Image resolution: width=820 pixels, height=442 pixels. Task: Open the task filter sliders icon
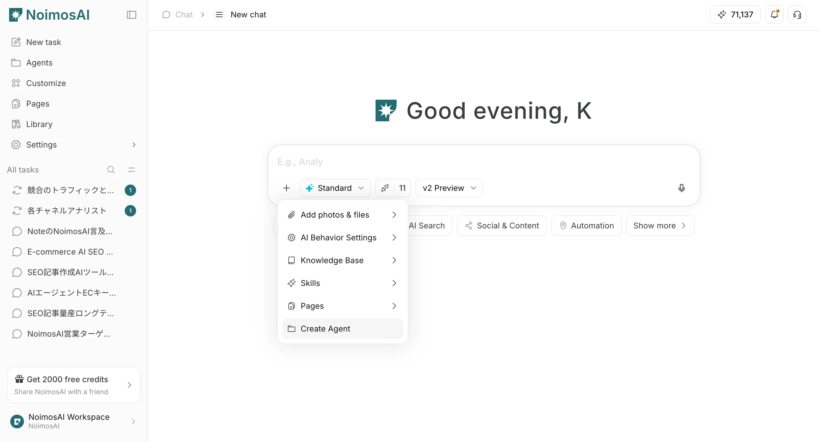pyautogui.click(x=132, y=170)
